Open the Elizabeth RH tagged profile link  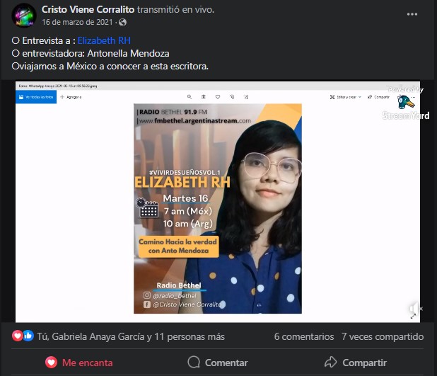coord(104,41)
